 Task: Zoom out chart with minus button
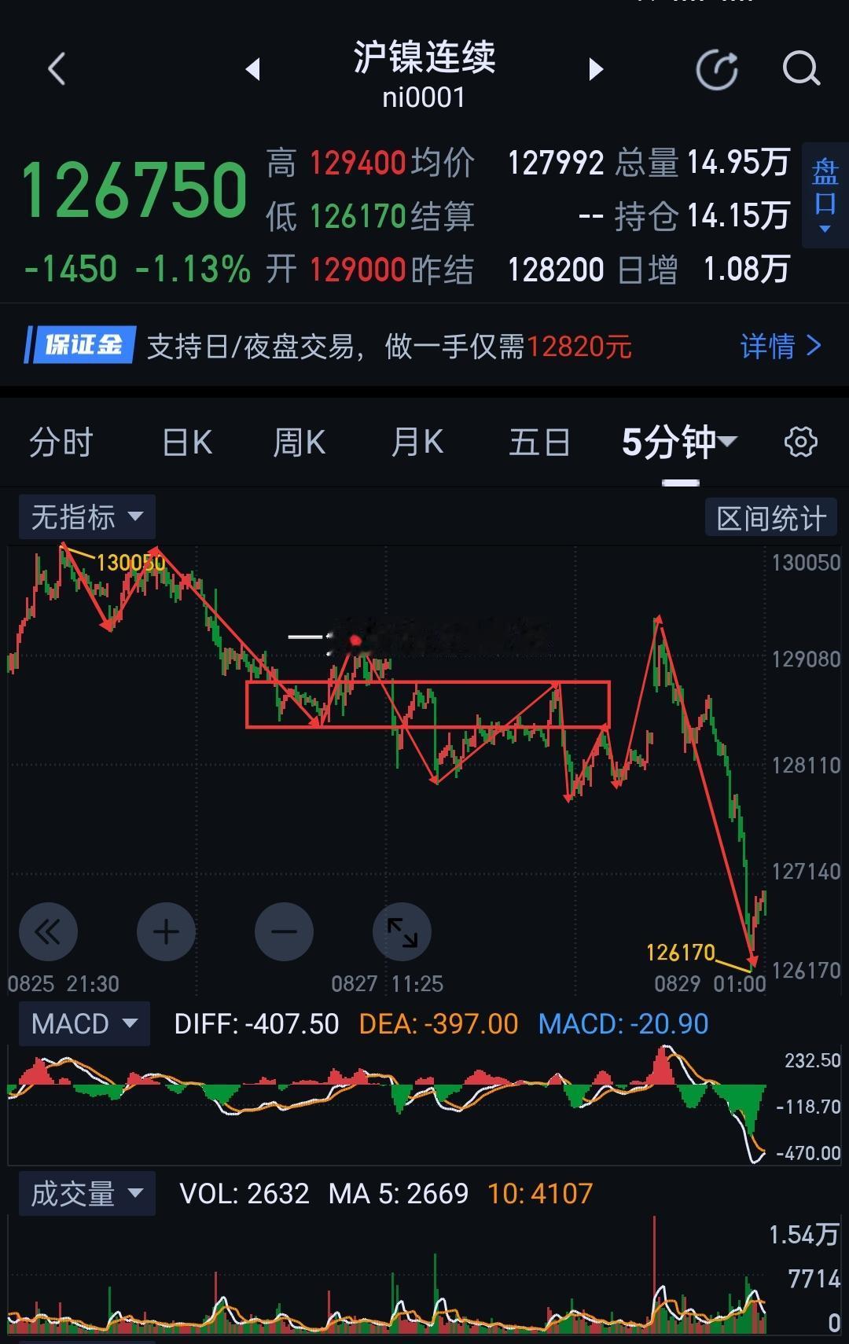pos(284,932)
